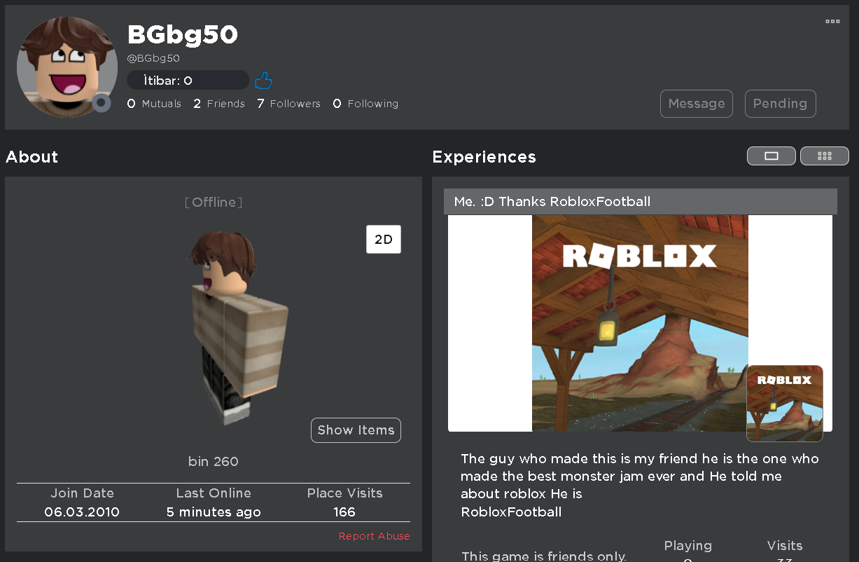Screen dimensions: 859x562
Task: Send a message to BGbg50
Action: [697, 104]
